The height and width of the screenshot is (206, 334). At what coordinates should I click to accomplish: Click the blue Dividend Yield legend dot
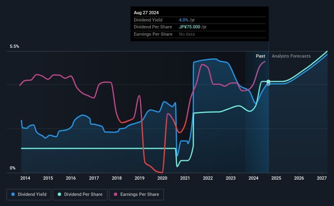tap(13, 194)
